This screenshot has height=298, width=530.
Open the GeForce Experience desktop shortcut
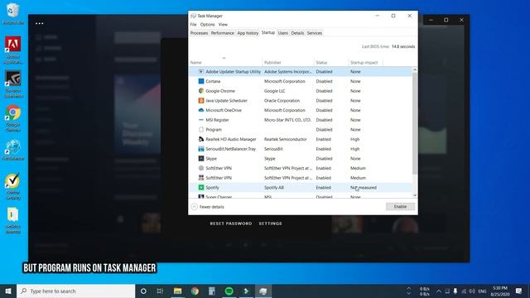tap(13, 84)
